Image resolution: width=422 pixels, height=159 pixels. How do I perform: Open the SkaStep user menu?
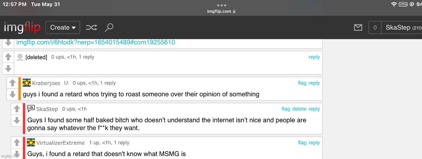click(x=401, y=28)
